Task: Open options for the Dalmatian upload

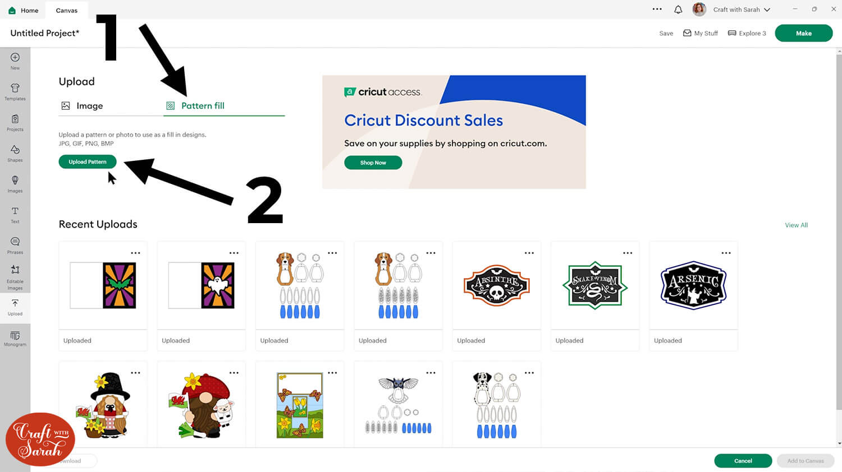Action: pyautogui.click(x=529, y=373)
